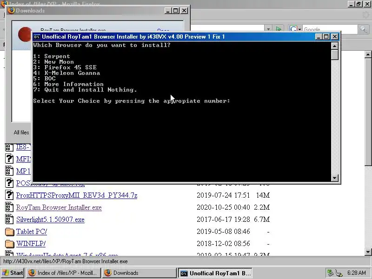The width and height of the screenshot is (372, 279).
Task: Click binary file icon beside RoyTam Browser Installer.exe
Action: click(9, 207)
